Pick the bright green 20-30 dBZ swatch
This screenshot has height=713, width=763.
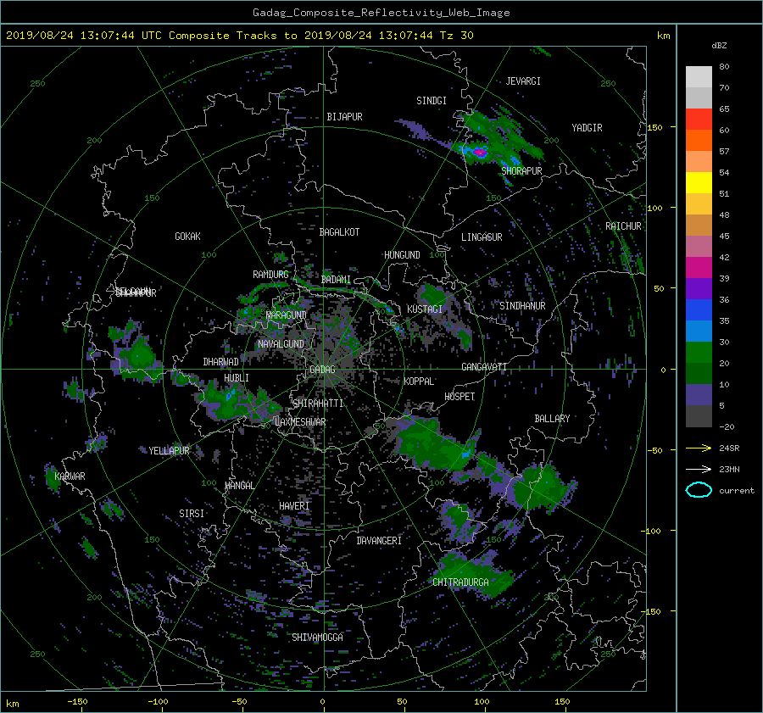coord(699,353)
